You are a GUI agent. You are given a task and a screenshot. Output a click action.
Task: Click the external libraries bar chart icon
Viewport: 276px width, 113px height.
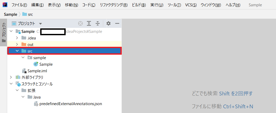tap(18, 77)
